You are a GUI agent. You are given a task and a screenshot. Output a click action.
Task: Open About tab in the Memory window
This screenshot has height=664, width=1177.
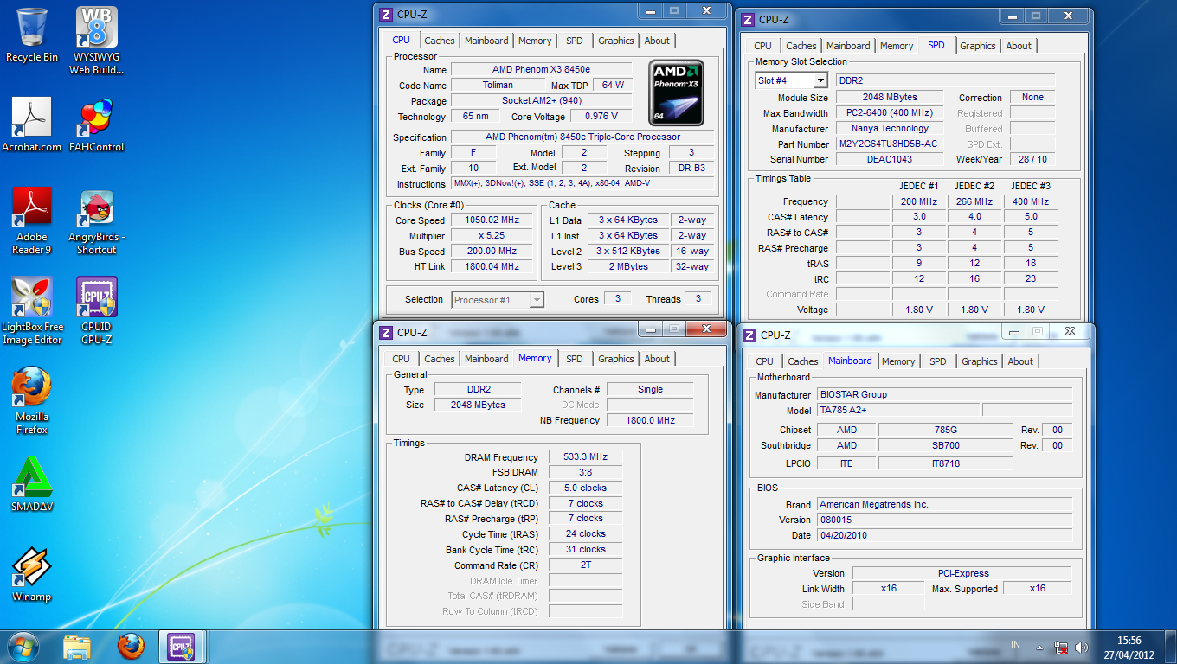tap(657, 359)
